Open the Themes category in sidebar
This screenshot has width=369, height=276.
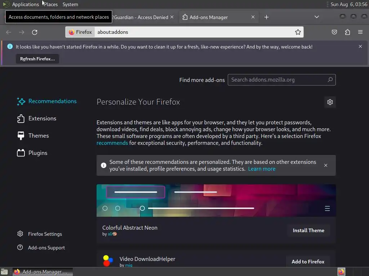pos(33,135)
